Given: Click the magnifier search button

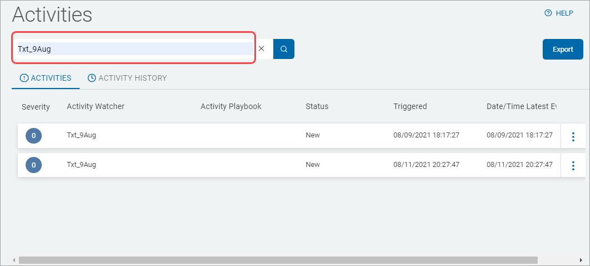Looking at the screenshot, I should (x=283, y=49).
